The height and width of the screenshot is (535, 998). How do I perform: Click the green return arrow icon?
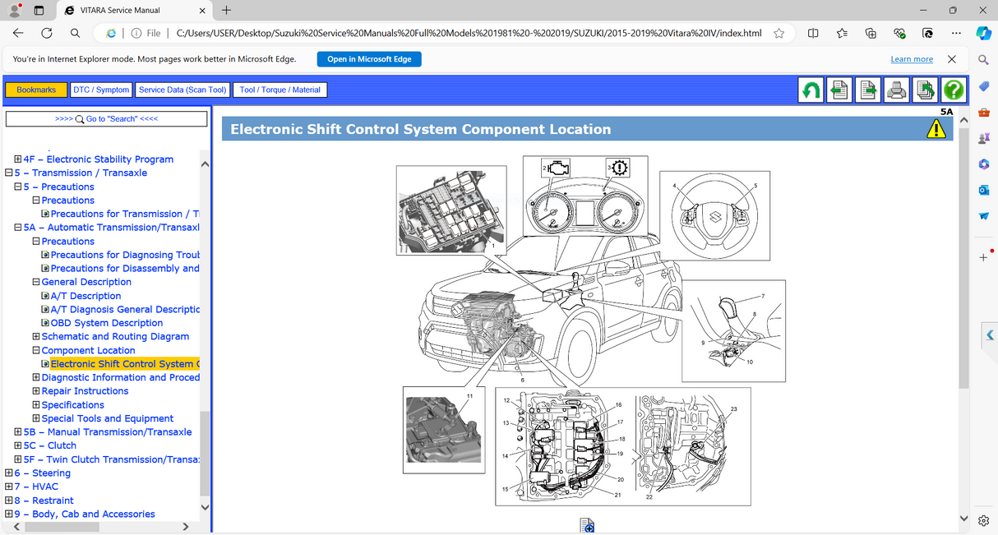click(x=810, y=89)
